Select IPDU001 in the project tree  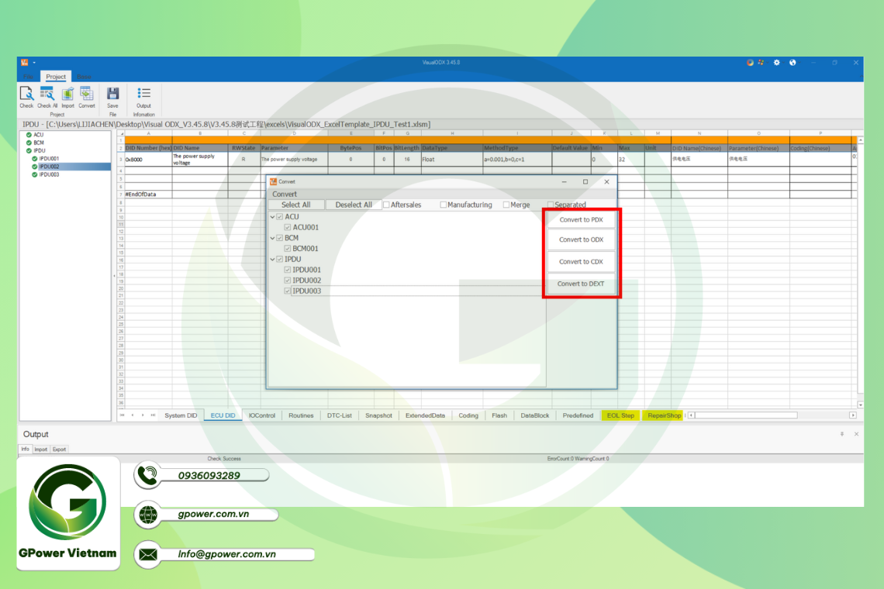(49, 159)
